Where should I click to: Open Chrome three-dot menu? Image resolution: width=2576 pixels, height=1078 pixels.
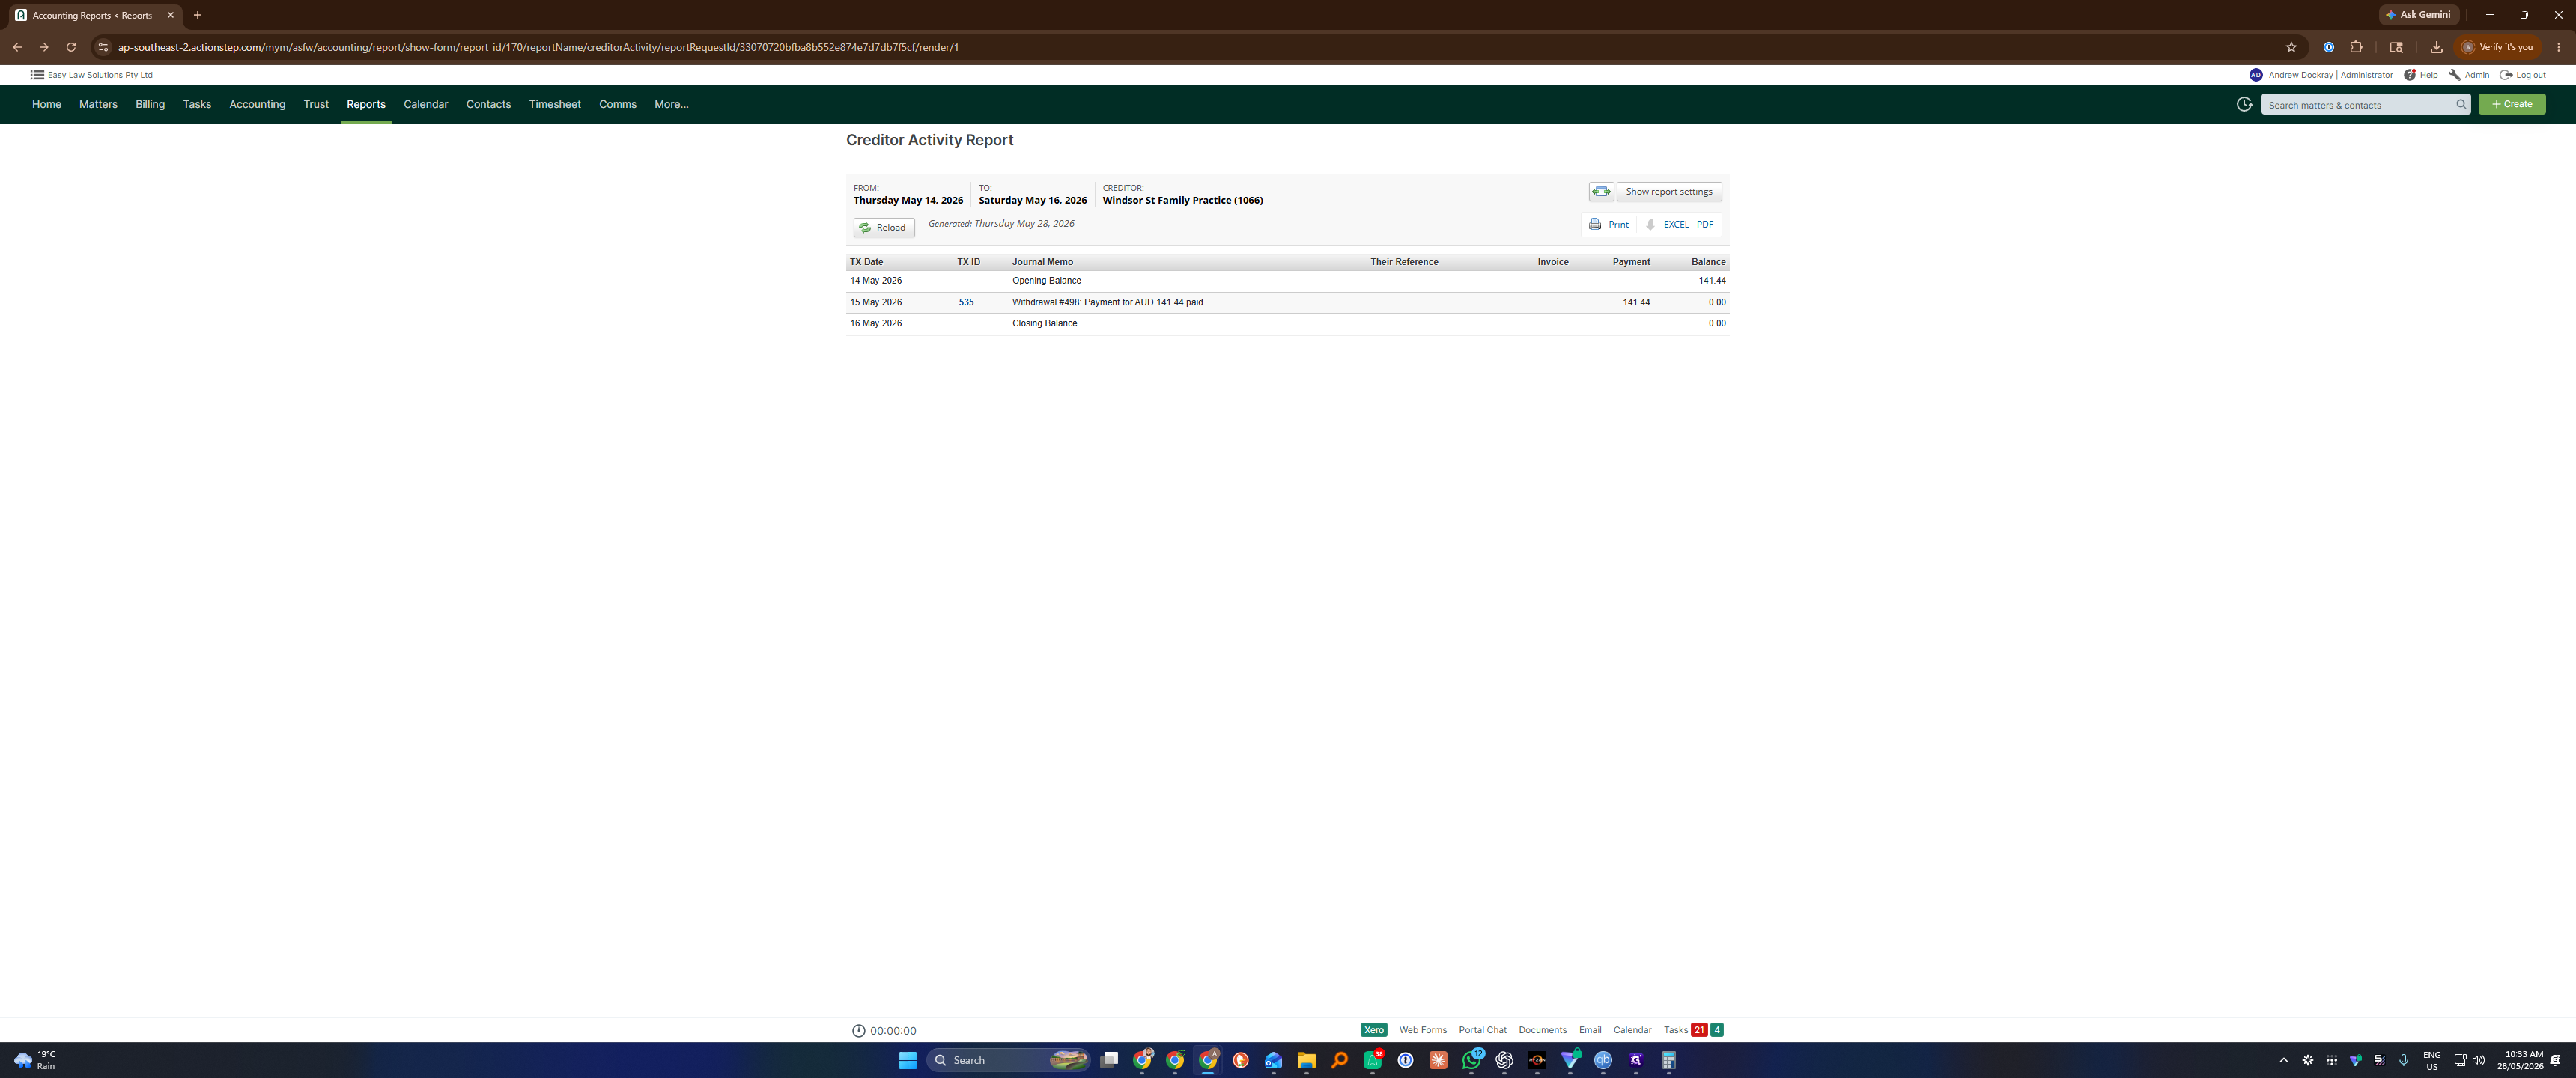[x=2559, y=47]
